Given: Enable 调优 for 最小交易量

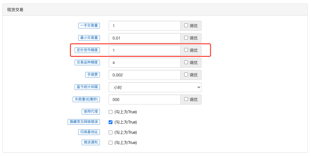Looking at the screenshot, I should pos(186,38).
